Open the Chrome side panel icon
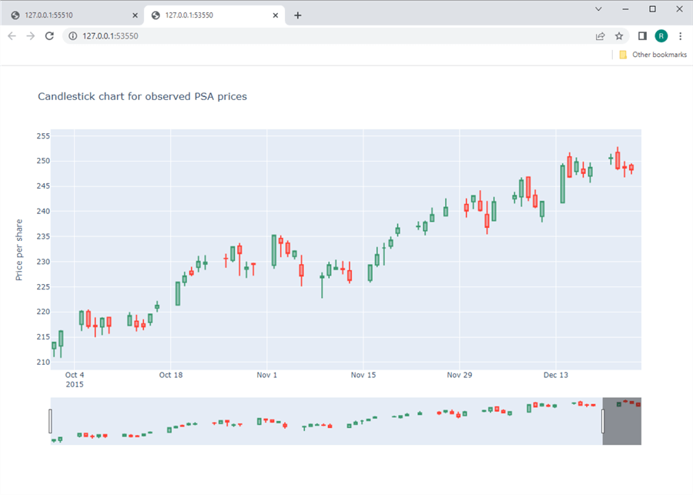 tap(641, 35)
